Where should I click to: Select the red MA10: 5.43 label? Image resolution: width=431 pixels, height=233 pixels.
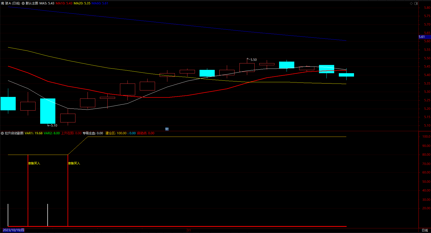(64, 3)
